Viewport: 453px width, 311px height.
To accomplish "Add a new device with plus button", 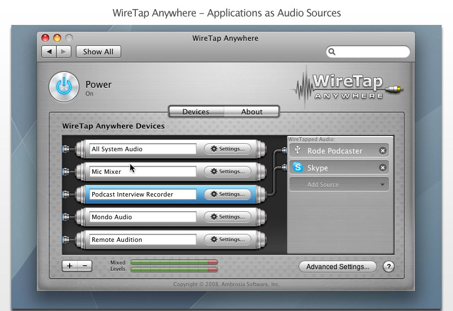I will [70, 266].
